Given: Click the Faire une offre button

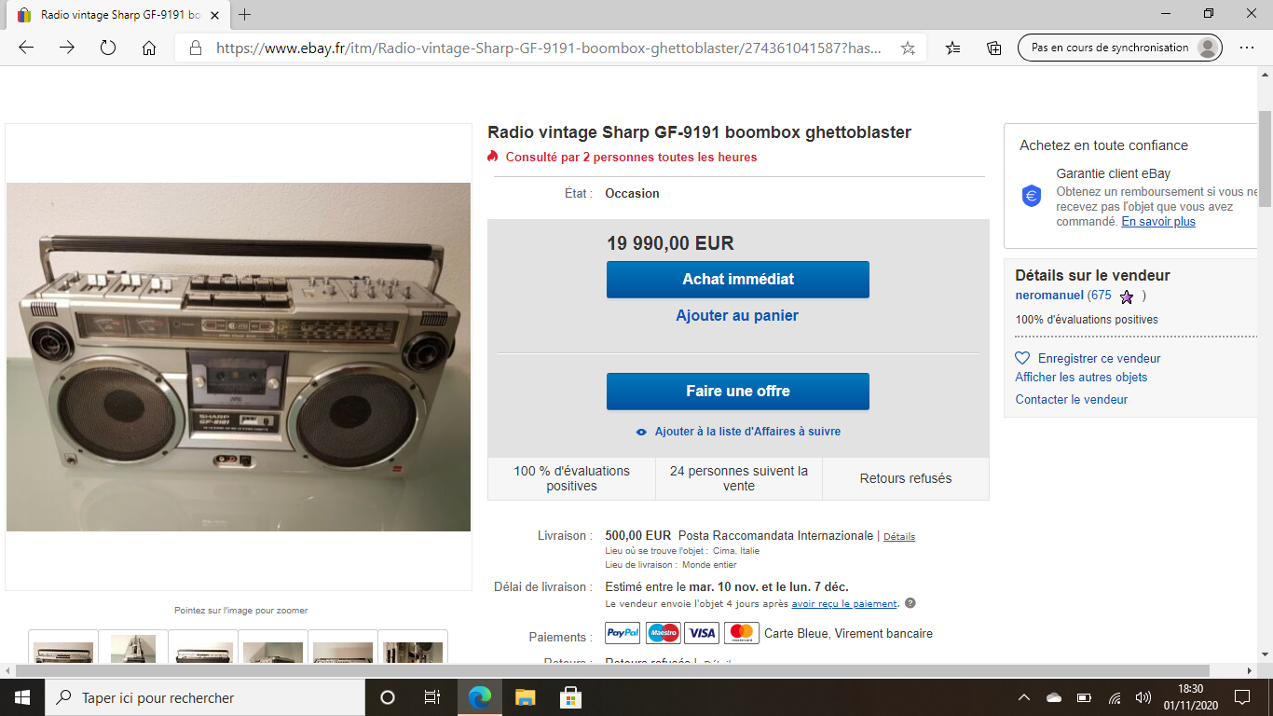Looking at the screenshot, I should [738, 392].
